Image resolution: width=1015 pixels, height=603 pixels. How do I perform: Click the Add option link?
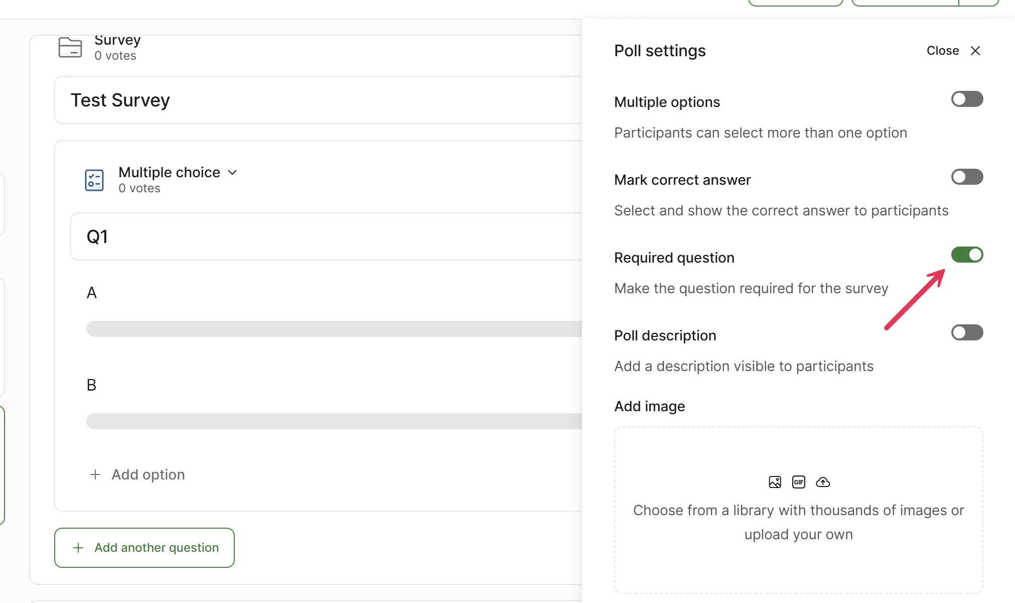148,474
